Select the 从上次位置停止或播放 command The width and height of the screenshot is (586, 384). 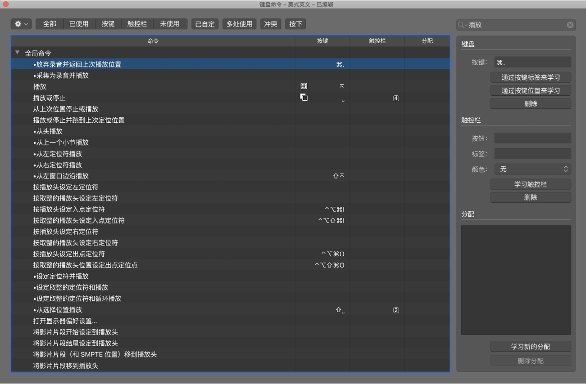tap(230, 109)
